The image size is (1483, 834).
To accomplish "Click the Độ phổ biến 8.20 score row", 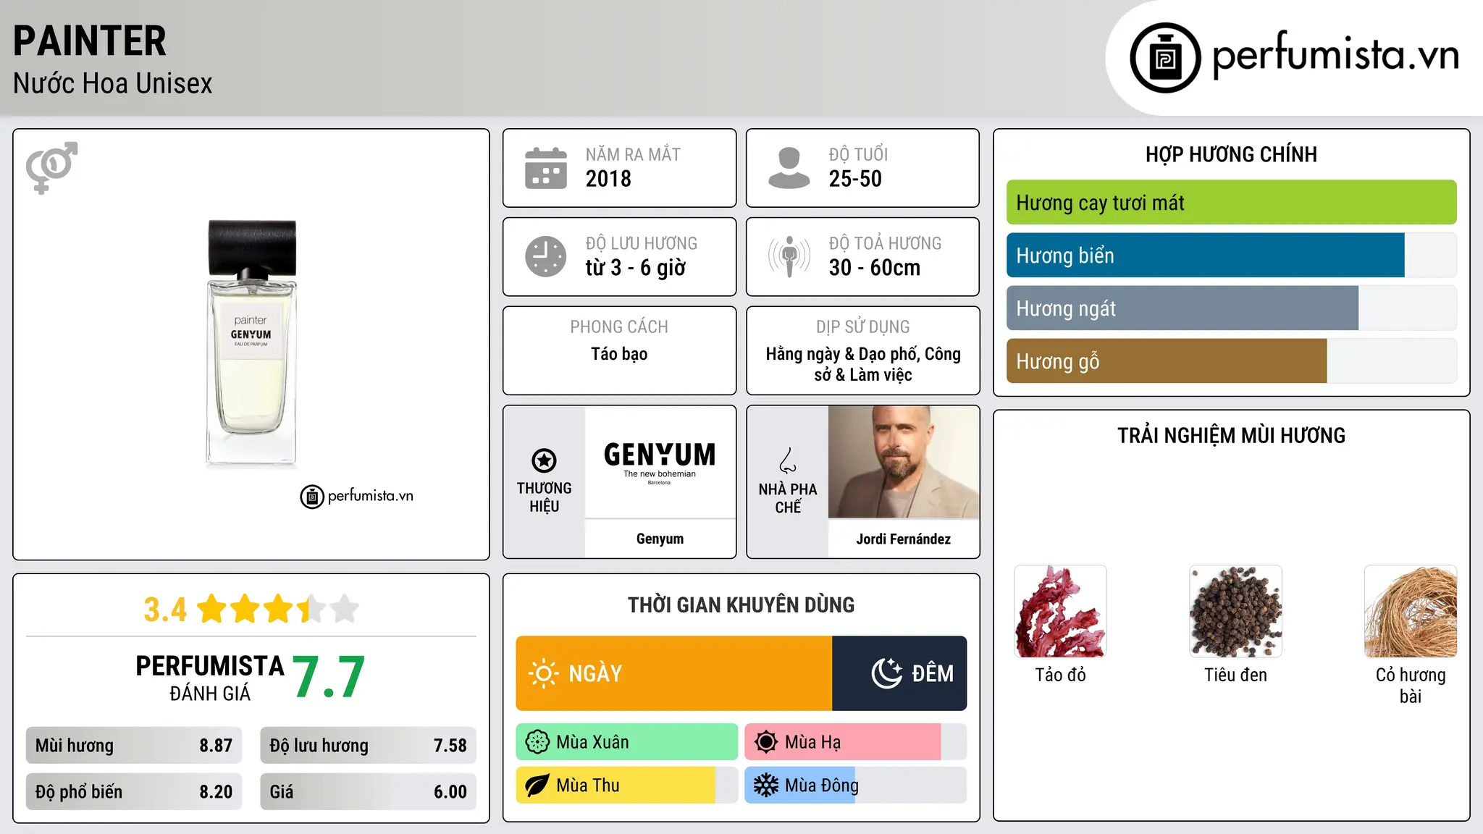I will tap(134, 792).
